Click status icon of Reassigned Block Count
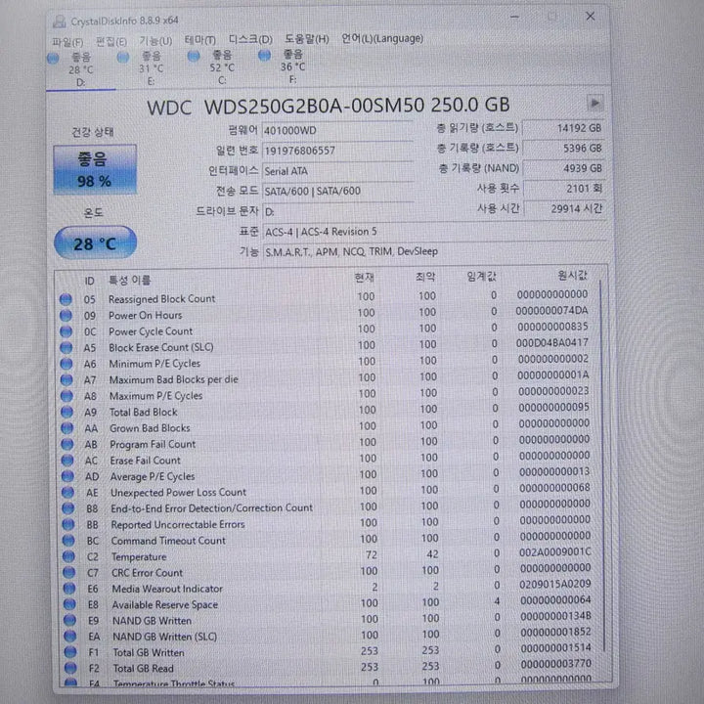 (x=66, y=299)
